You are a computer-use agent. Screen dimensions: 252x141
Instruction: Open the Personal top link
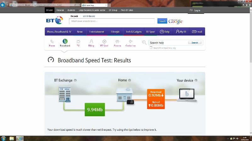(x=60, y=10)
